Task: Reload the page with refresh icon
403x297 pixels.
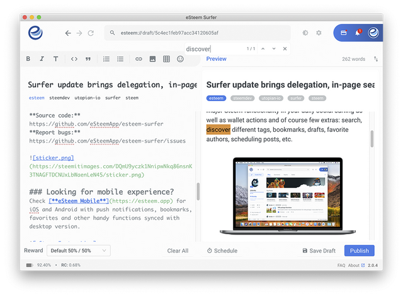Action: tap(91, 33)
